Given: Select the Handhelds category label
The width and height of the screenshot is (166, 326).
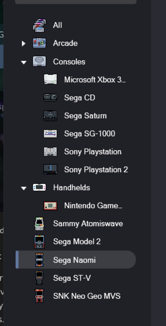Looking at the screenshot, I should pos(71,188).
